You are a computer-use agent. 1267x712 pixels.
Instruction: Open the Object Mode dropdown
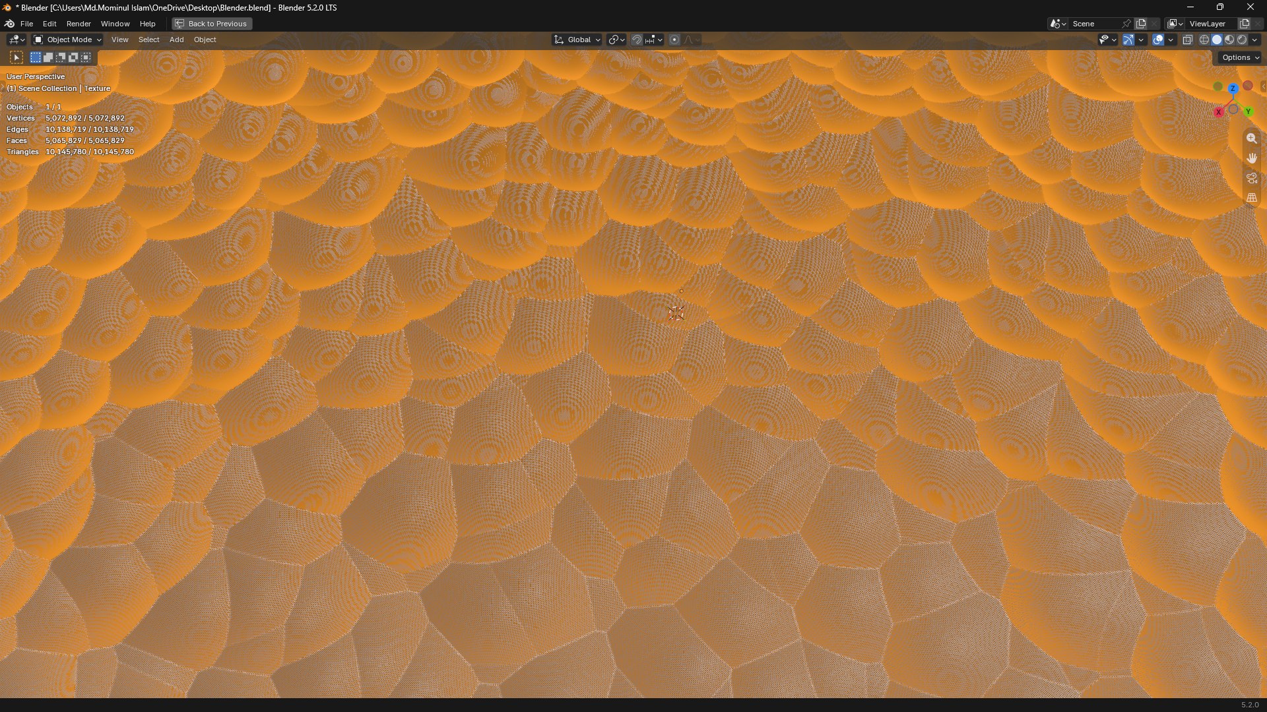(x=68, y=40)
